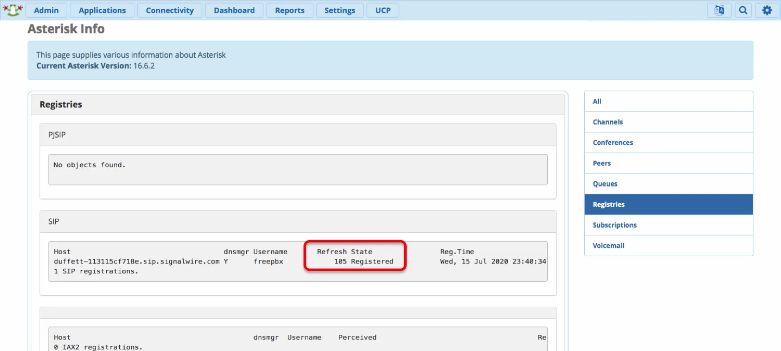This screenshot has width=781, height=351.
Task: Open the Voicemail section
Action: [x=608, y=245]
